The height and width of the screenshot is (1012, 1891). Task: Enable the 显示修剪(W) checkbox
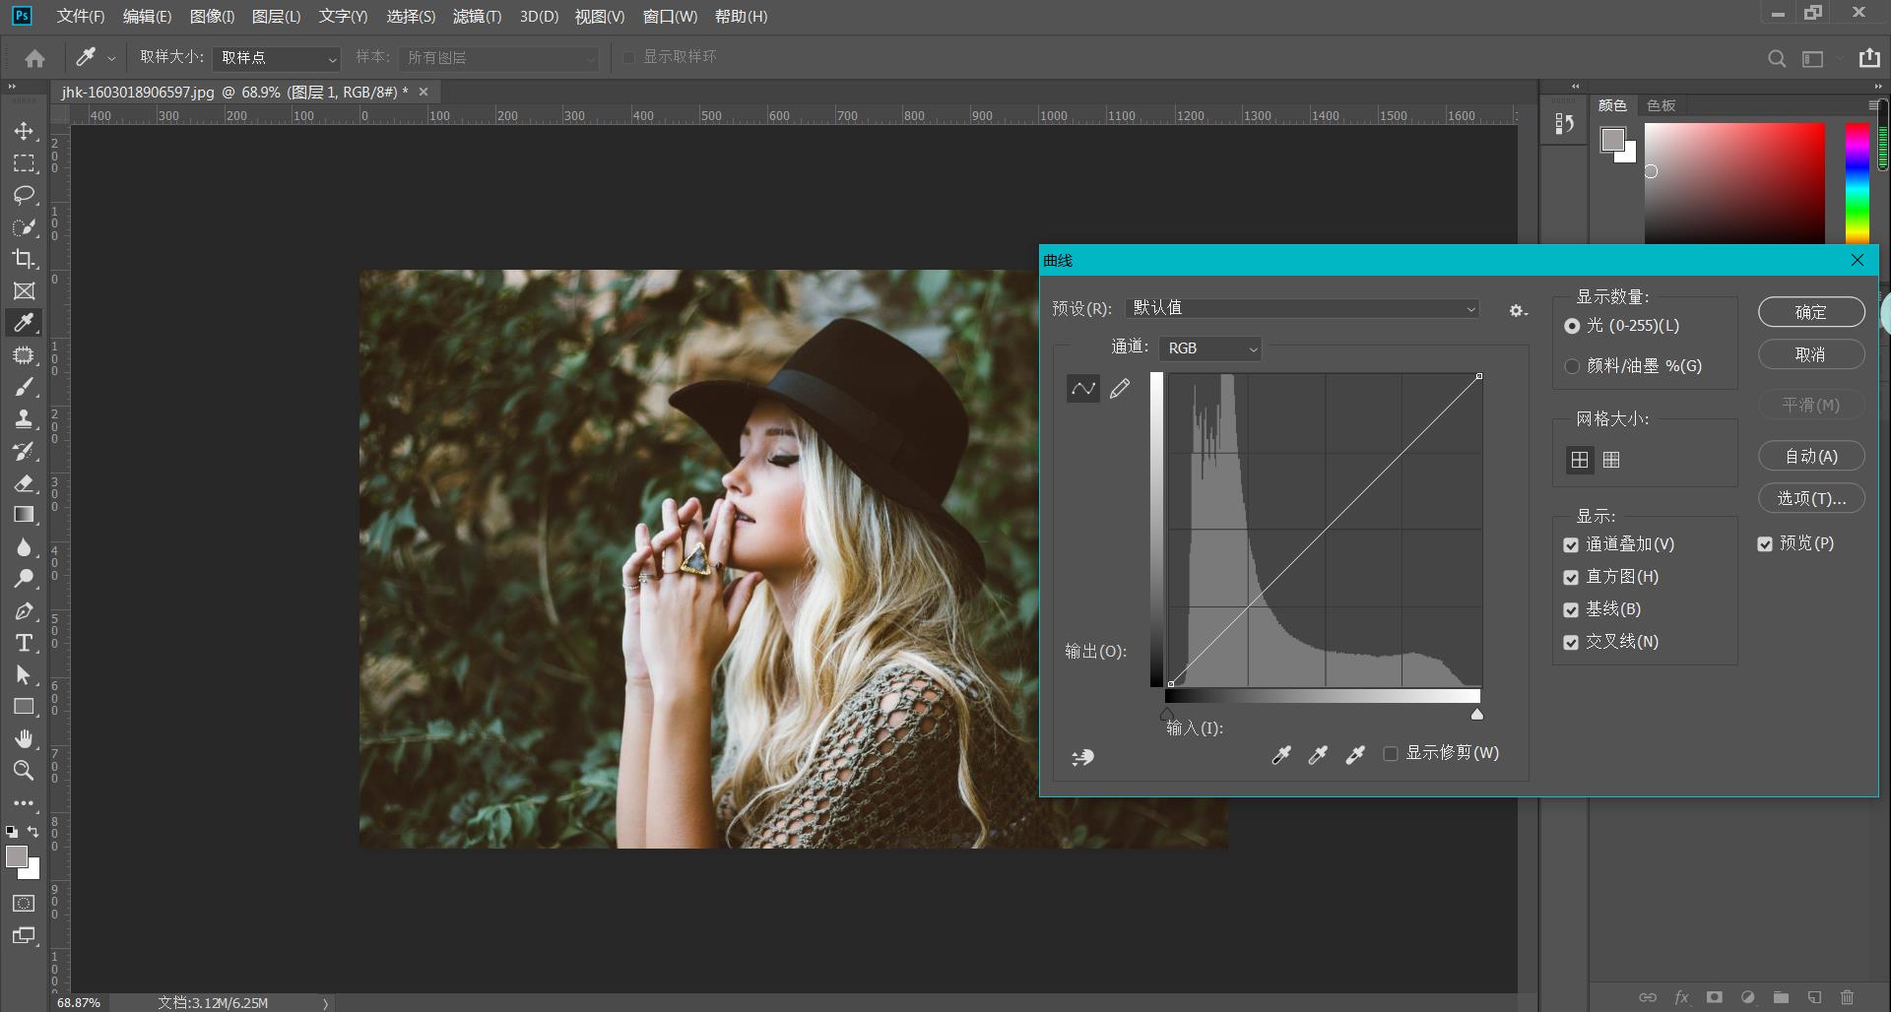(1391, 754)
